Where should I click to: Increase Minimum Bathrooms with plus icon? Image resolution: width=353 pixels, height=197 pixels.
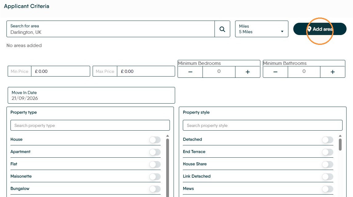332,72
